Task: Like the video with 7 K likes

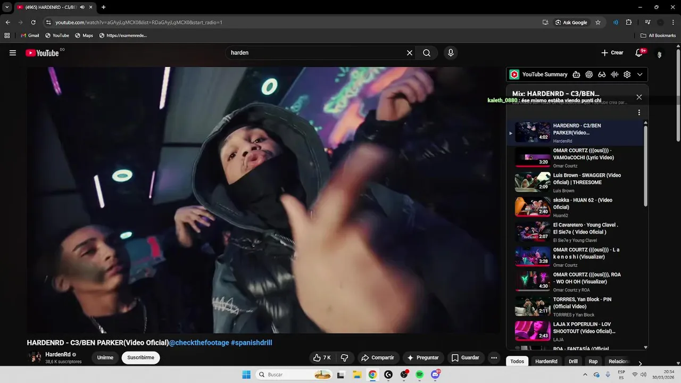Action: point(322,357)
